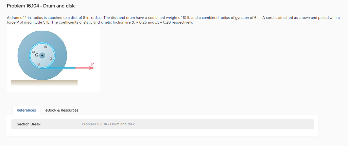Click the tan ground surface under the disk

[x=44, y=82]
